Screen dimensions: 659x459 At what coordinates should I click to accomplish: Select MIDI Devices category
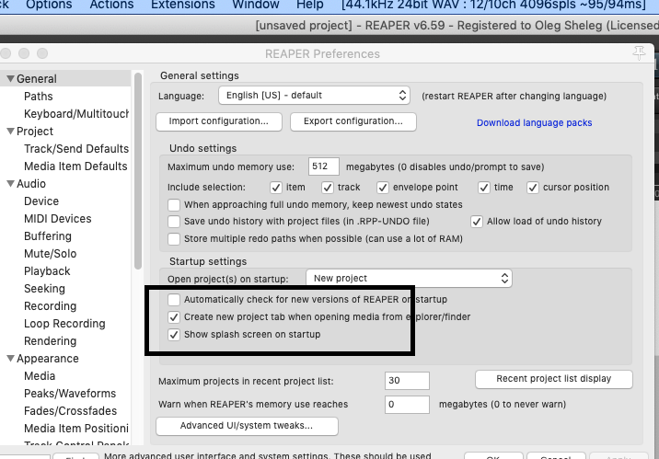(x=58, y=219)
